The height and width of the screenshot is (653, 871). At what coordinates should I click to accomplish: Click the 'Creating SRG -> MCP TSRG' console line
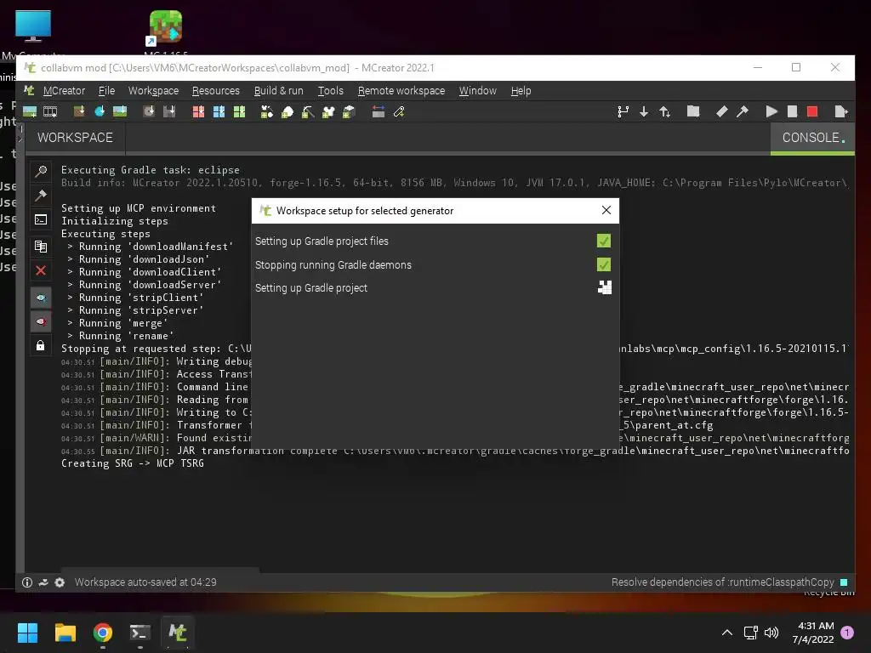click(132, 463)
